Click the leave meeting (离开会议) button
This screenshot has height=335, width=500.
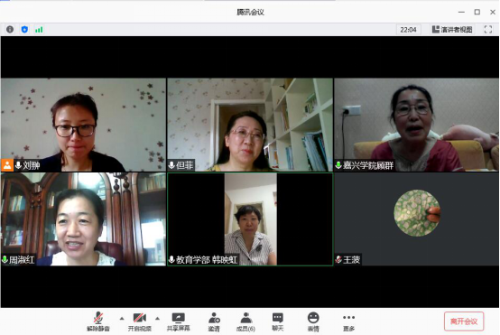[x=464, y=321]
